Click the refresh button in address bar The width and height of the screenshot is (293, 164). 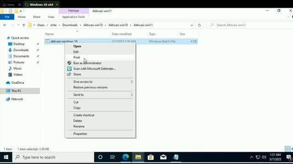tap(200, 25)
